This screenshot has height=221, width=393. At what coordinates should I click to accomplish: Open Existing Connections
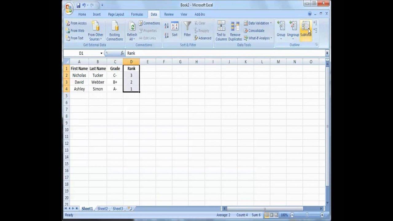[x=115, y=31]
